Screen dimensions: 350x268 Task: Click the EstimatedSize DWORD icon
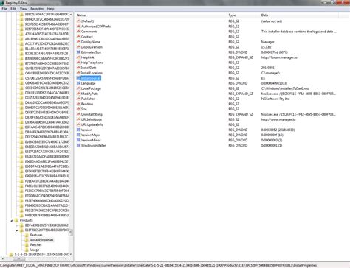click(78, 52)
